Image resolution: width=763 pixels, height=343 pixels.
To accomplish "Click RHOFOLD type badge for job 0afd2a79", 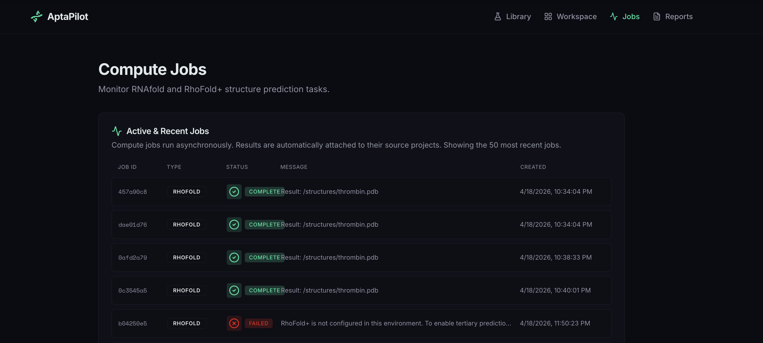I will pos(187,258).
